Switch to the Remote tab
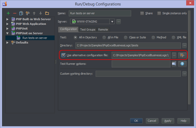 point(103,29)
